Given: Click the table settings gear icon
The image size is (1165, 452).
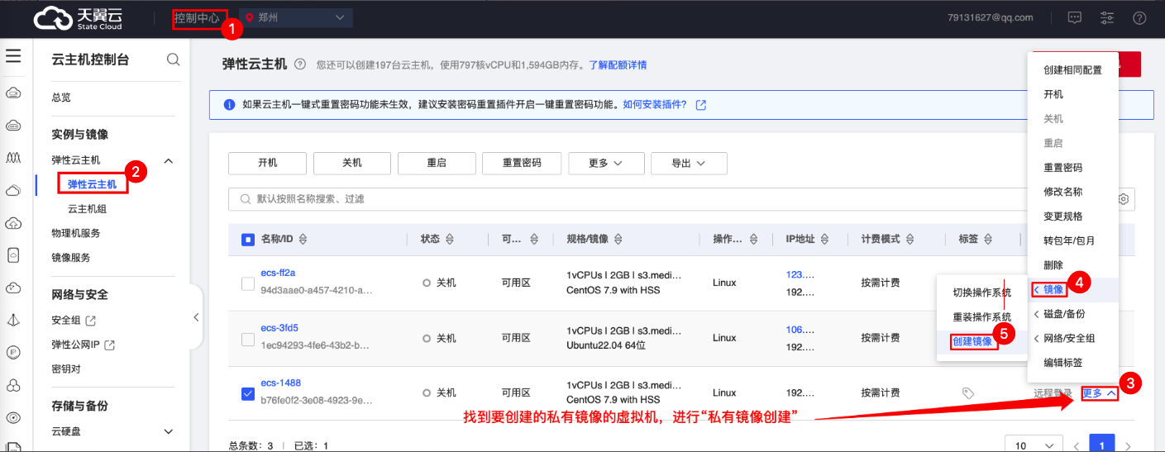Looking at the screenshot, I should point(1123,199).
